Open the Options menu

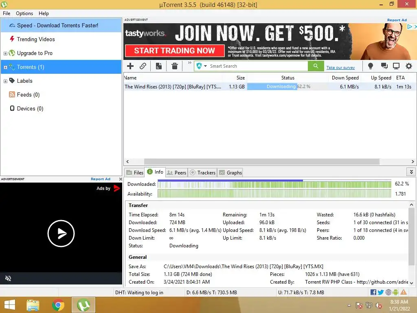coord(24,13)
